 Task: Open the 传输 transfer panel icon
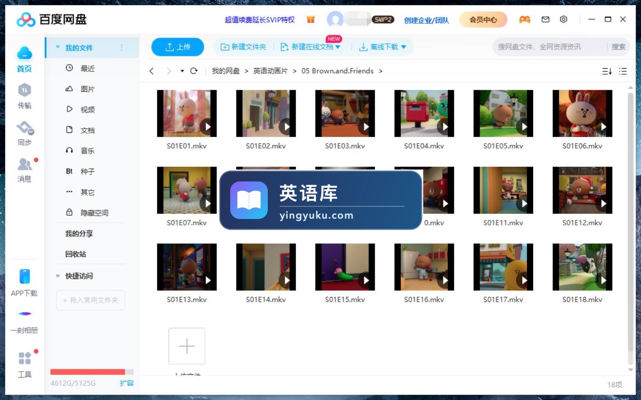pos(24,90)
